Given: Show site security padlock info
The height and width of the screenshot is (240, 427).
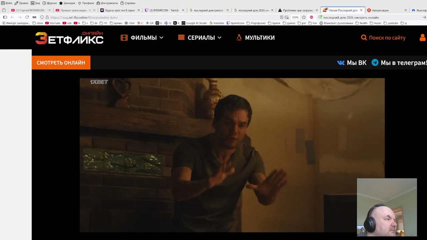Looking at the screenshot, I should click(x=47, y=17).
